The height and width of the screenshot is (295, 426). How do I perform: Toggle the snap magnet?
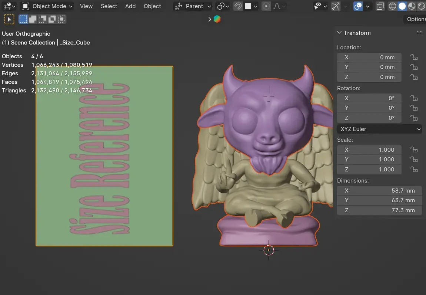(x=238, y=6)
